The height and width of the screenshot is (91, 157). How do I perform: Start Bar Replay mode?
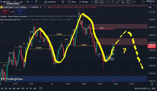[83, 2]
